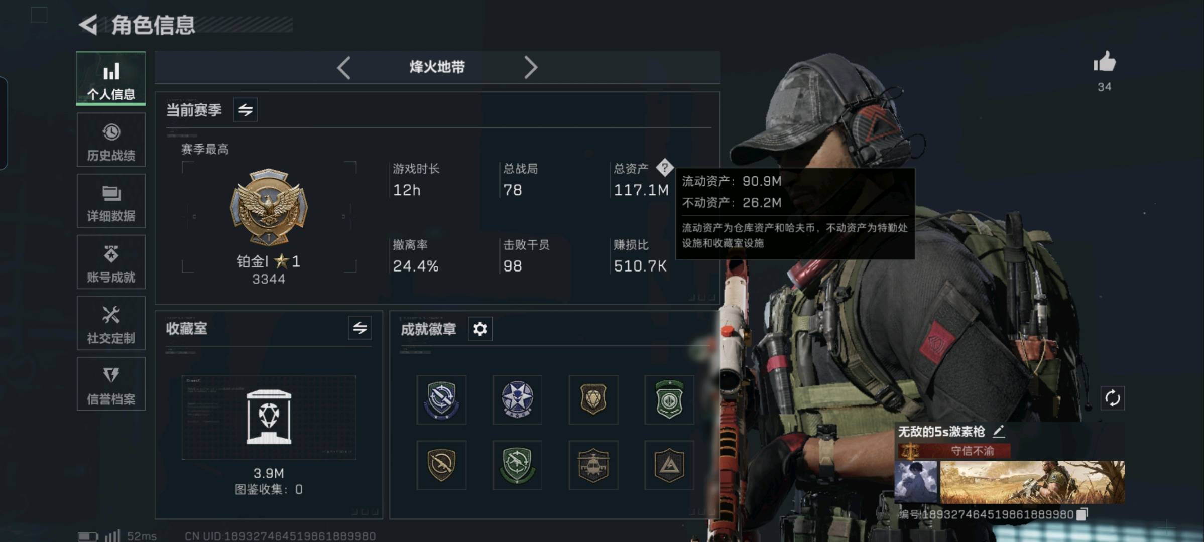Give a thumbs-up like to this profile
Viewport: 1204px width, 542px height.
click(x=1104, y=62)
